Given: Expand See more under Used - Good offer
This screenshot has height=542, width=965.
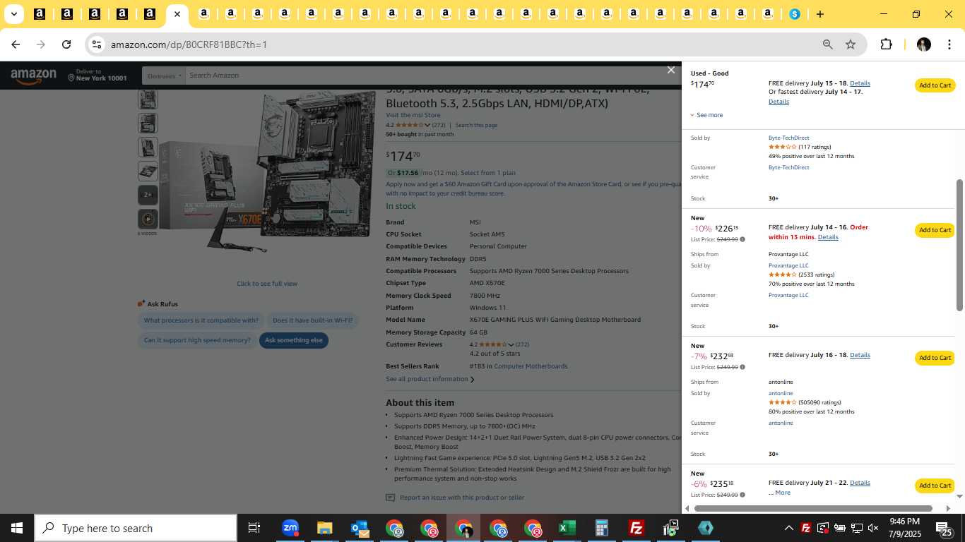Looking at the screenshot, I should [x=706, y=115].
